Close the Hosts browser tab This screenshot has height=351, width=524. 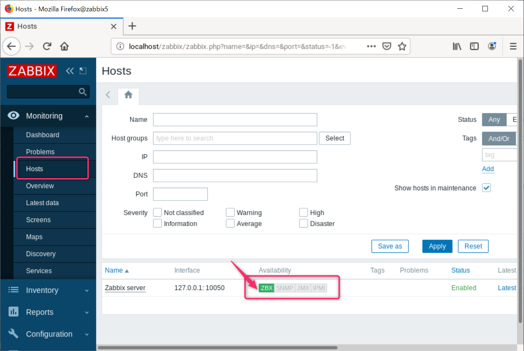(113, 26)
